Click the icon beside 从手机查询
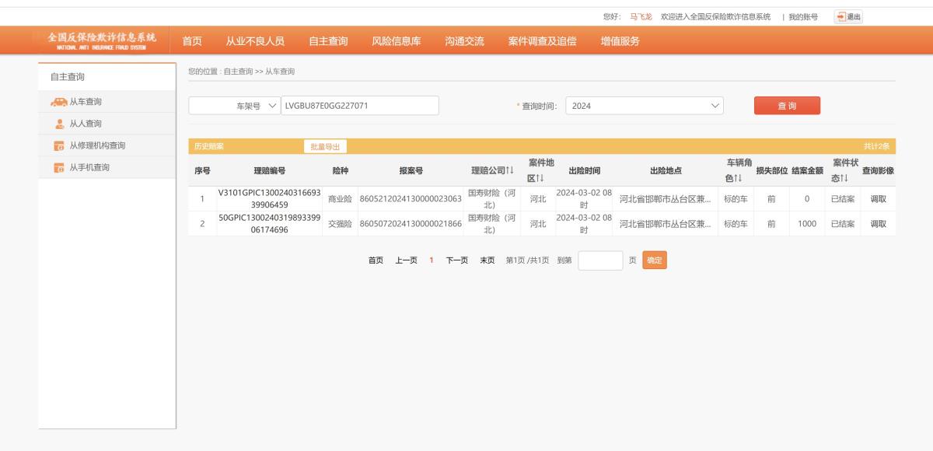This screenshot has height=451, width=933. click(x=58, y=167)
